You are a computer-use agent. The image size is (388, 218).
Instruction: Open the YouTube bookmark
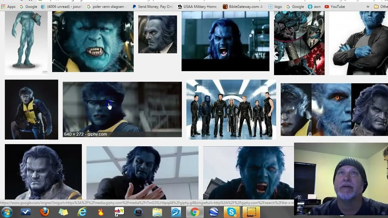click(335, 6)
